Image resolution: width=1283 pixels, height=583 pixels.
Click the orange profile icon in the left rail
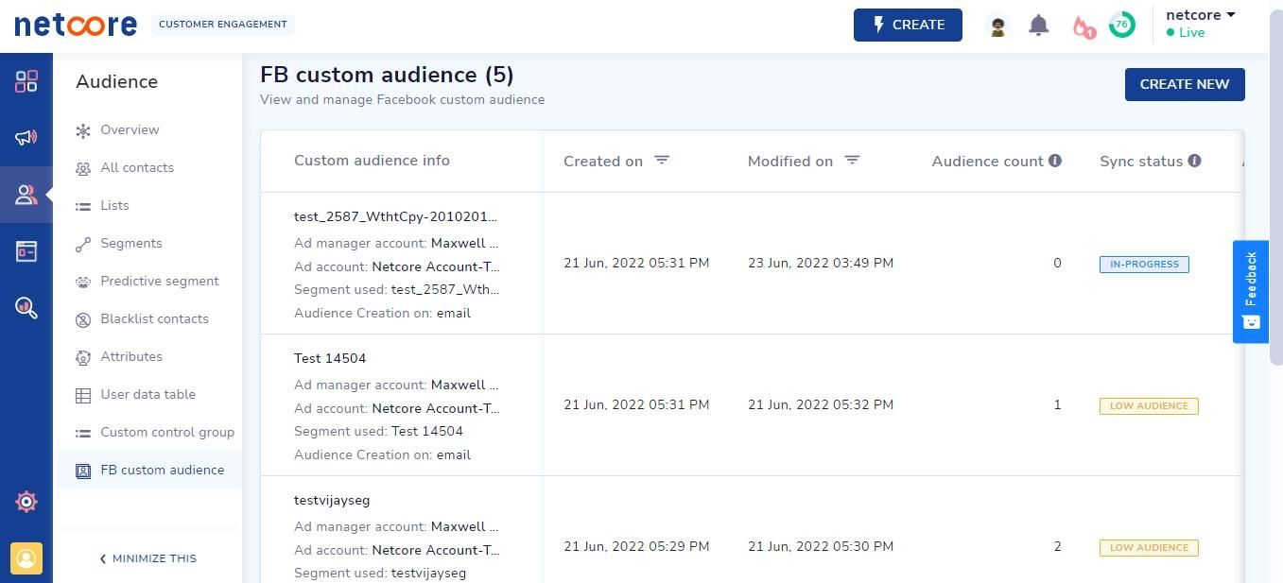point(26,558)
